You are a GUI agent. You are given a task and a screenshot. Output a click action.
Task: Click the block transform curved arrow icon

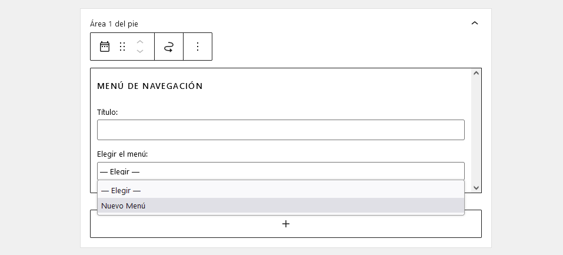click(169, 47)
